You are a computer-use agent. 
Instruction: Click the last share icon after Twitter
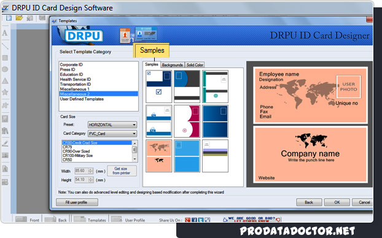208,220
